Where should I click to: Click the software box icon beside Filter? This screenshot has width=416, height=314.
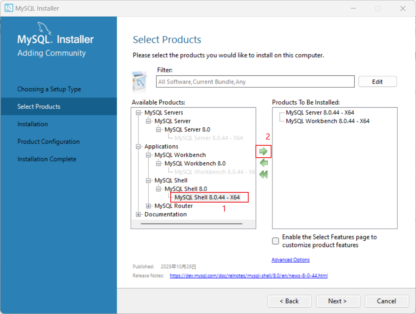(x=139, y=81)
